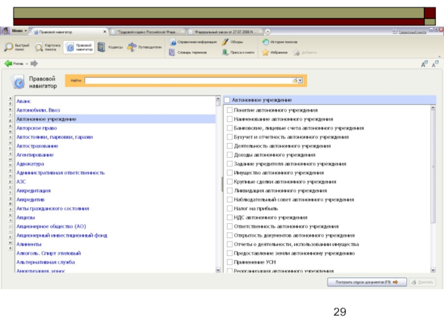Expand the Назад history dropdown arrow

click(x=27, y=64)
